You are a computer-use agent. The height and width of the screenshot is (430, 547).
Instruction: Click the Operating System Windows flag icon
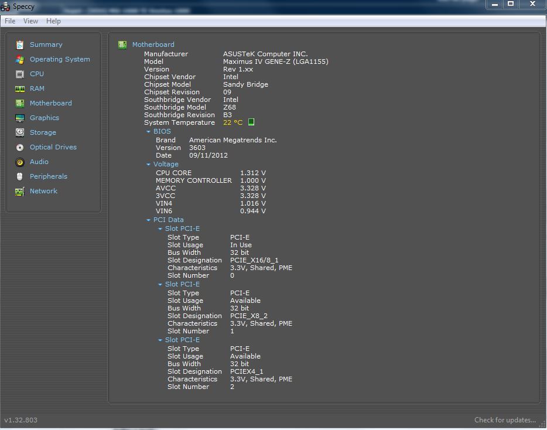(x=20, y=59)
